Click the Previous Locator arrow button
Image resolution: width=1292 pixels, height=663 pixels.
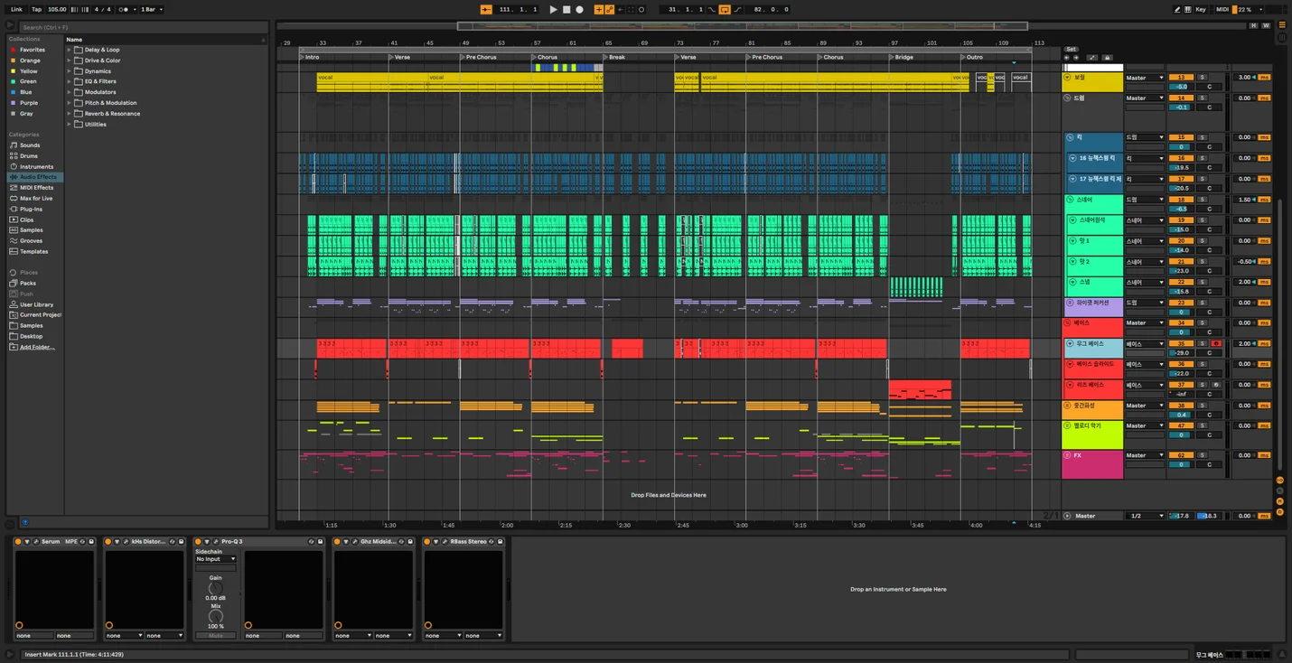[1066, 57]
